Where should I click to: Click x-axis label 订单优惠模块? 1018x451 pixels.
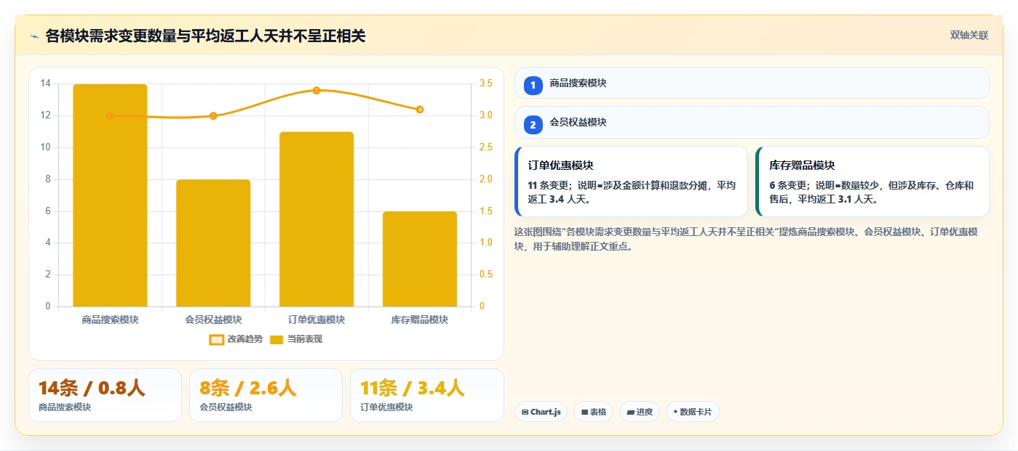click(x=317, y=320)
